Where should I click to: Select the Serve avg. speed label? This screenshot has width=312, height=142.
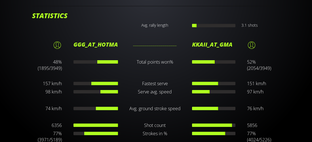coord(155,92)
